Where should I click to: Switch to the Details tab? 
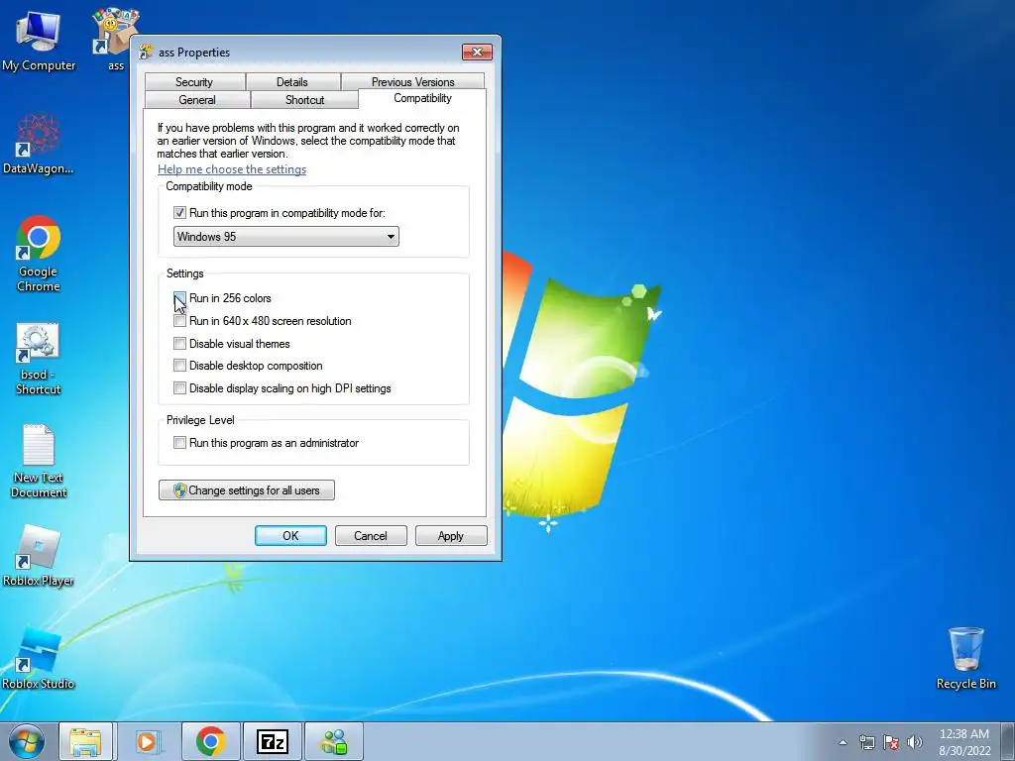click(x=292, y=81)
